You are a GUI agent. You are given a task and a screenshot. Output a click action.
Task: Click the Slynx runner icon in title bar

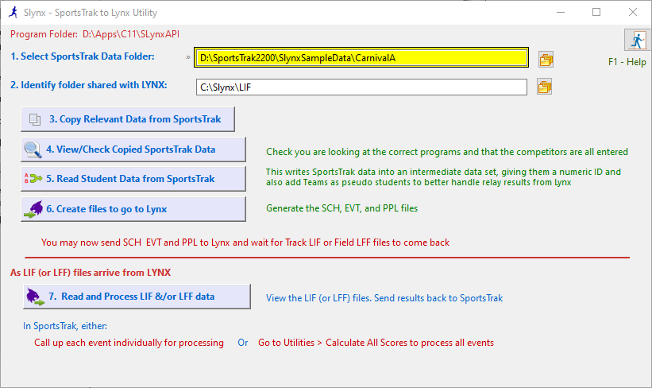pyautogui.click(x=14, y=13)
